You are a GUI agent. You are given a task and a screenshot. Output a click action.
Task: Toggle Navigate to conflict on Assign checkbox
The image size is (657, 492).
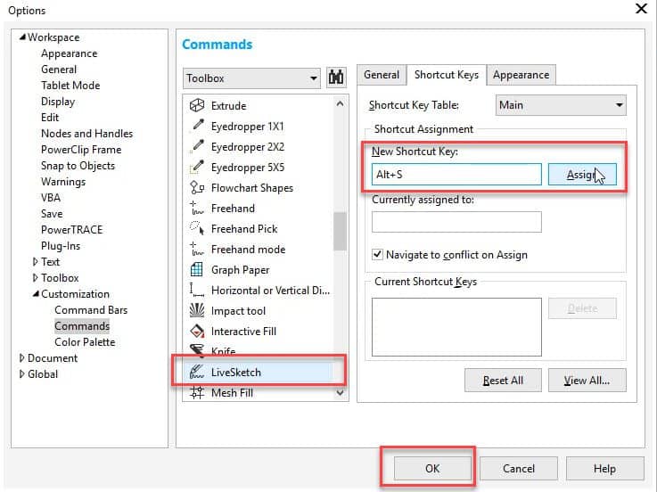[378, 255]
